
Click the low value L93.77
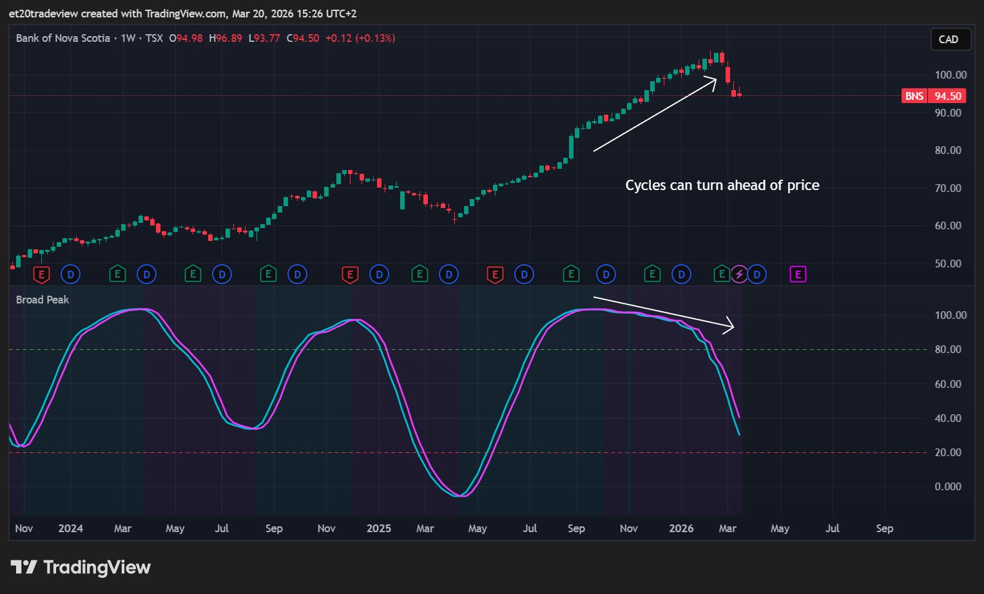tap(264, 38)
